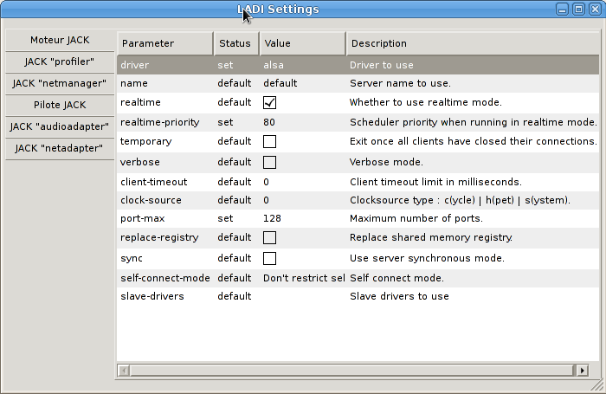Viewport: 606px width, 394px height.
Task: Click "Use server synchronous mode." description
Action: pyautogui.click(x=427, y=258)
